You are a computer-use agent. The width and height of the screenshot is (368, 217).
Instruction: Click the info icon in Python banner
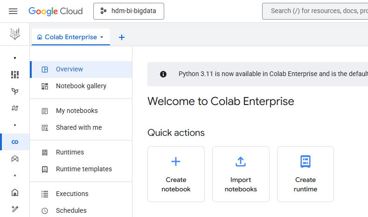coord(163,74)
